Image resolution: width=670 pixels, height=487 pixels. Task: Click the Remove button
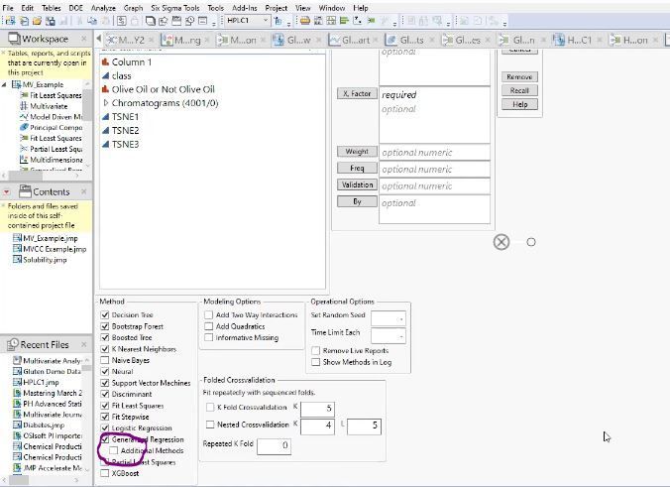[x=519, y=77]
